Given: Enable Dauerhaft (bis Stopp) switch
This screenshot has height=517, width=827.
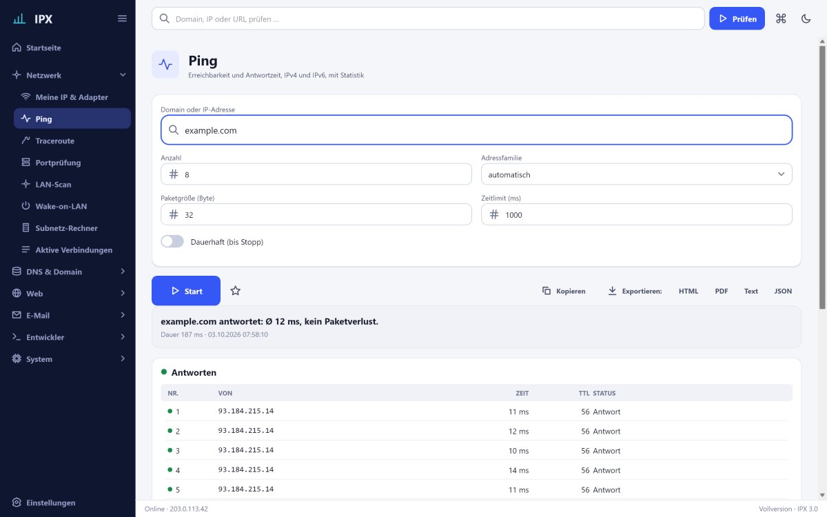Looking at the screenshot, I should pos(172,242).
